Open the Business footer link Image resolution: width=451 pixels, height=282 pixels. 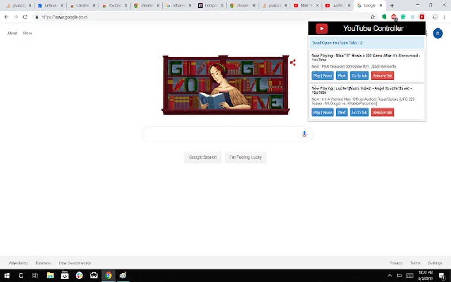click(x=43, y=263)
